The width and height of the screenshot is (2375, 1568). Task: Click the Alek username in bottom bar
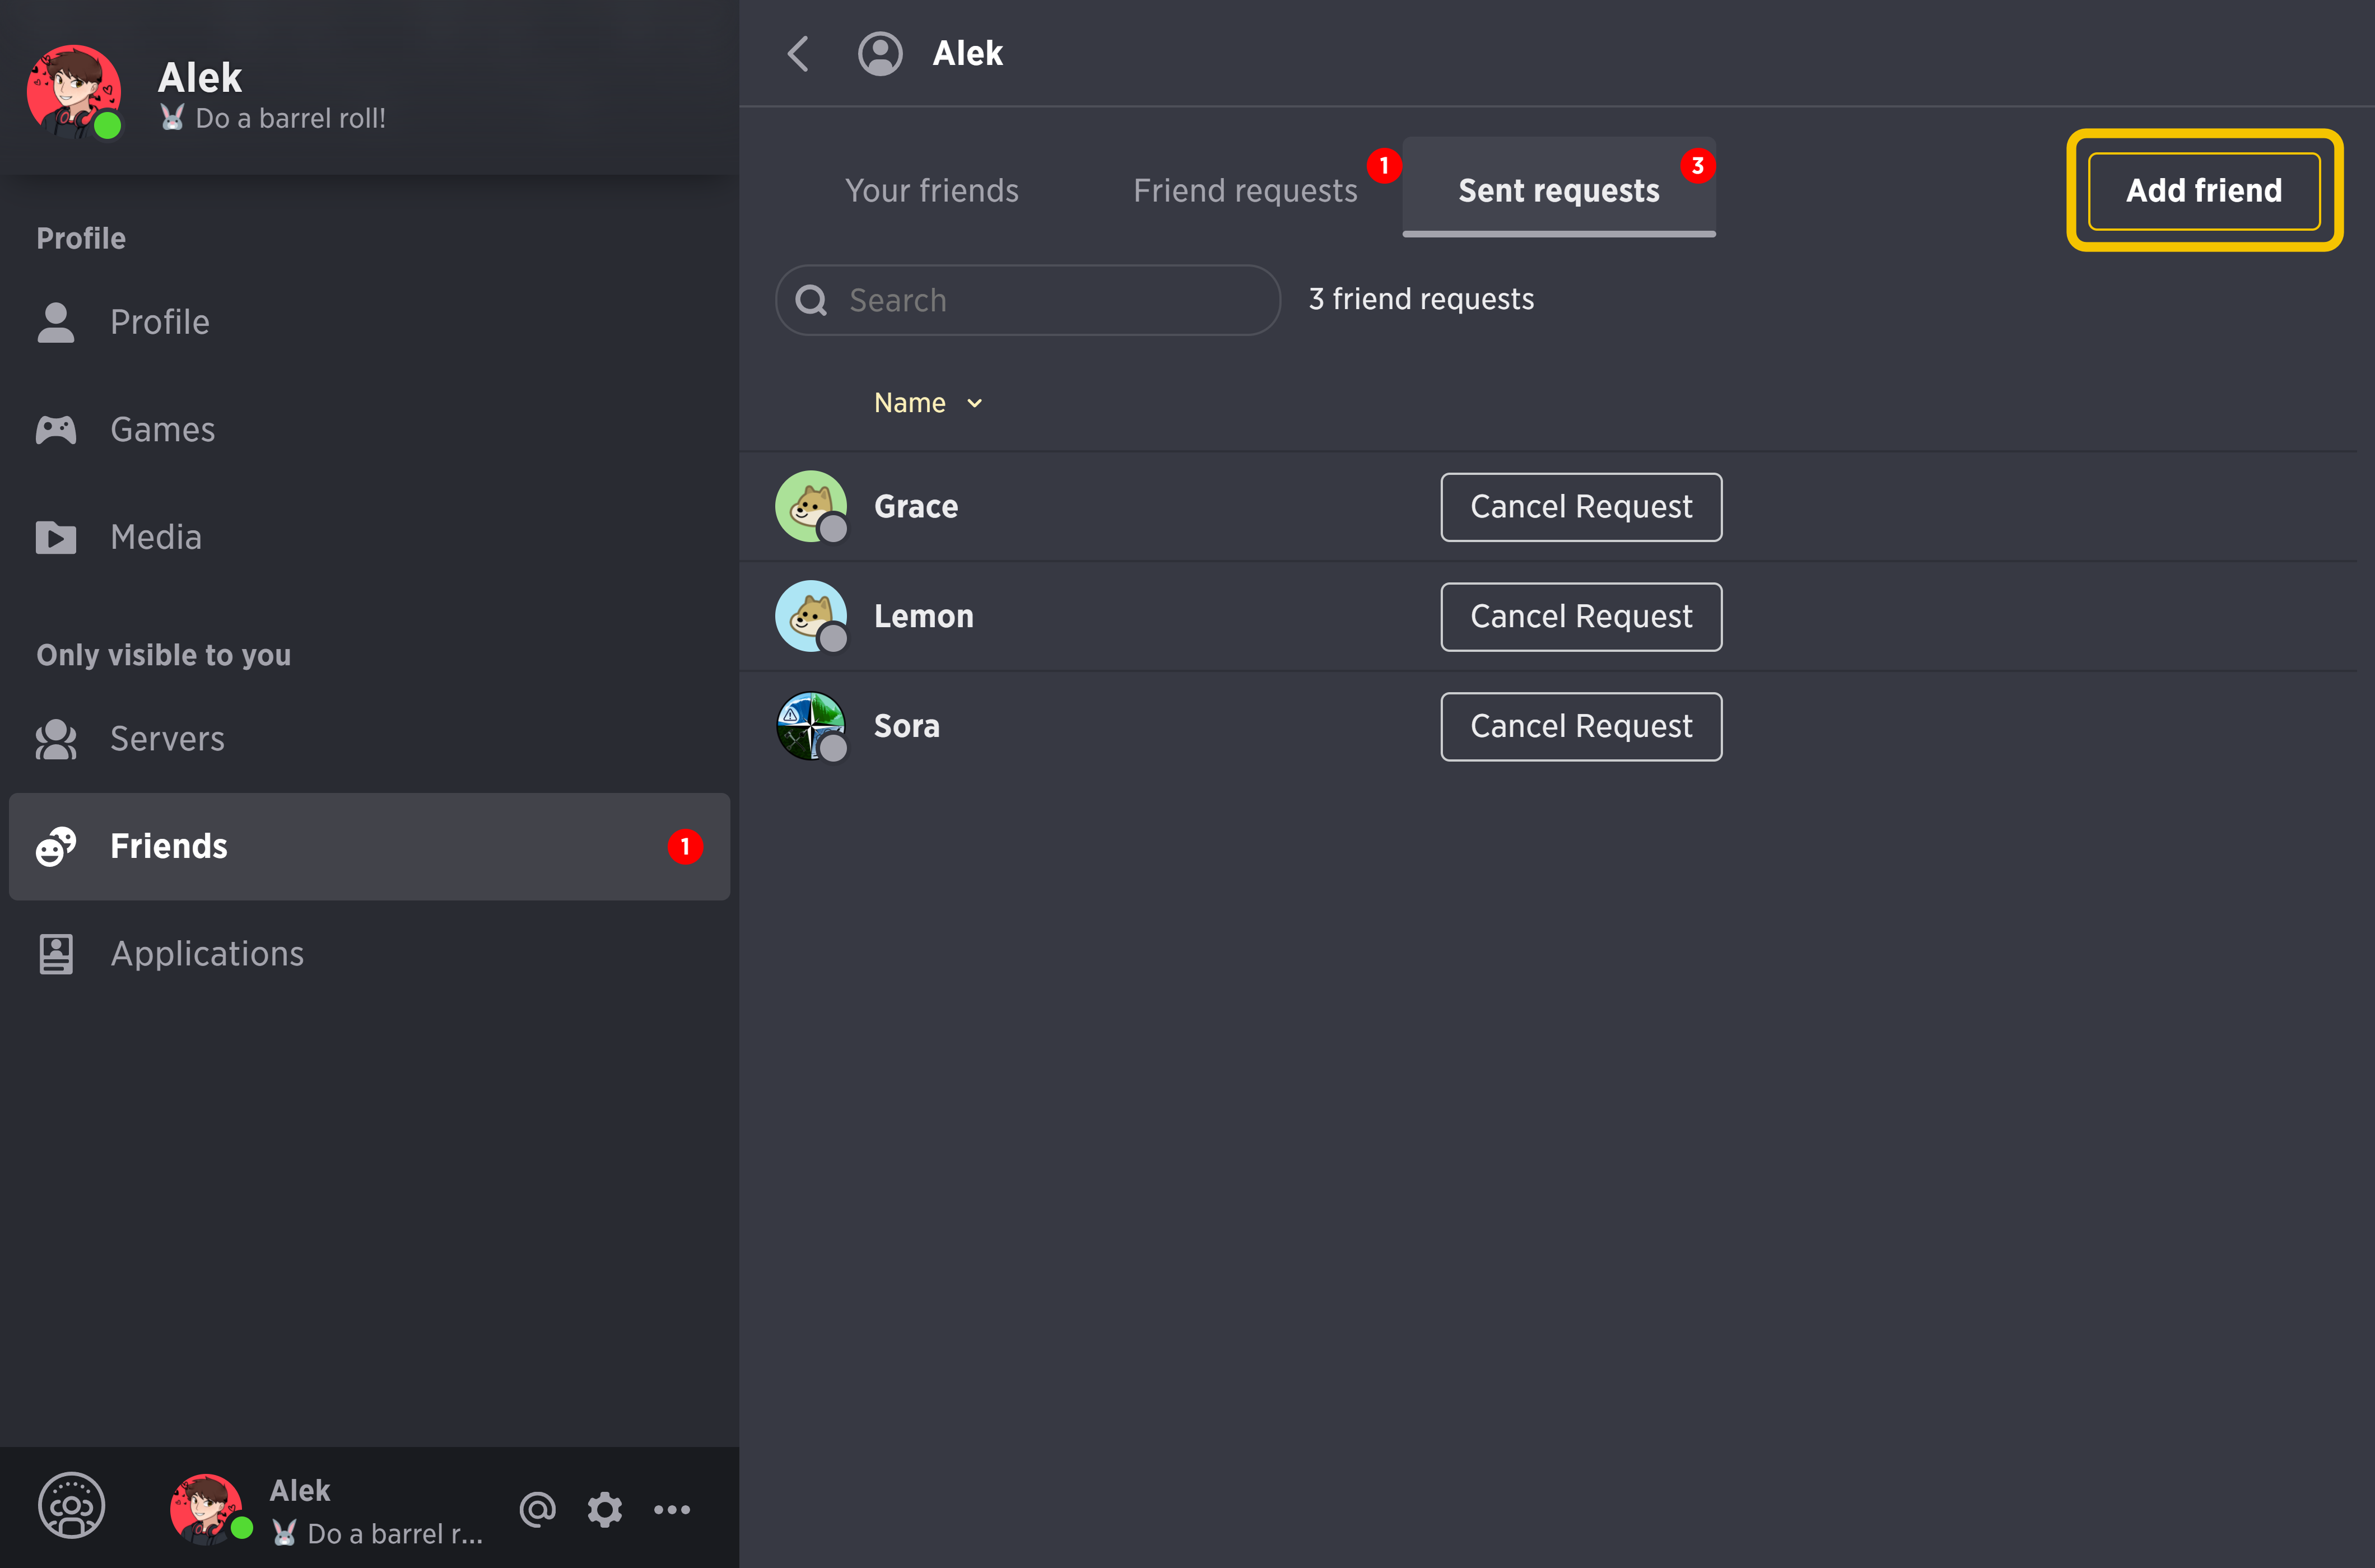point(300,1490)
